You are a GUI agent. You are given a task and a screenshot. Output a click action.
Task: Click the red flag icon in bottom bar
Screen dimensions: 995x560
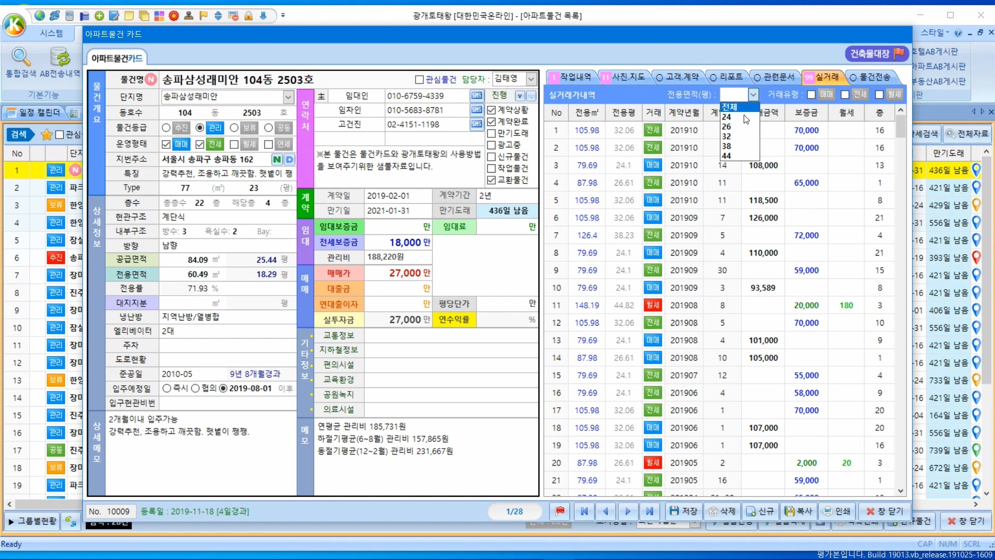tap(560, 511)
